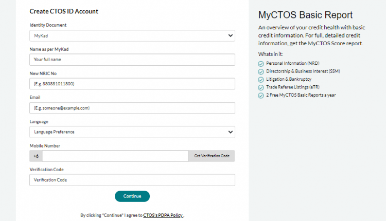Click checkmark icon beside Trade Referee Listings
The image size is (386, 221).
(261, 87)
